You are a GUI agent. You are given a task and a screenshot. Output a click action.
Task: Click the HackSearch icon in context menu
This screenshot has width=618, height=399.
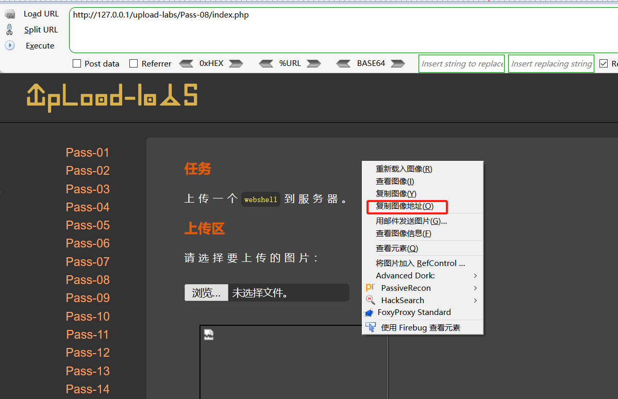(x=370, y=300)
